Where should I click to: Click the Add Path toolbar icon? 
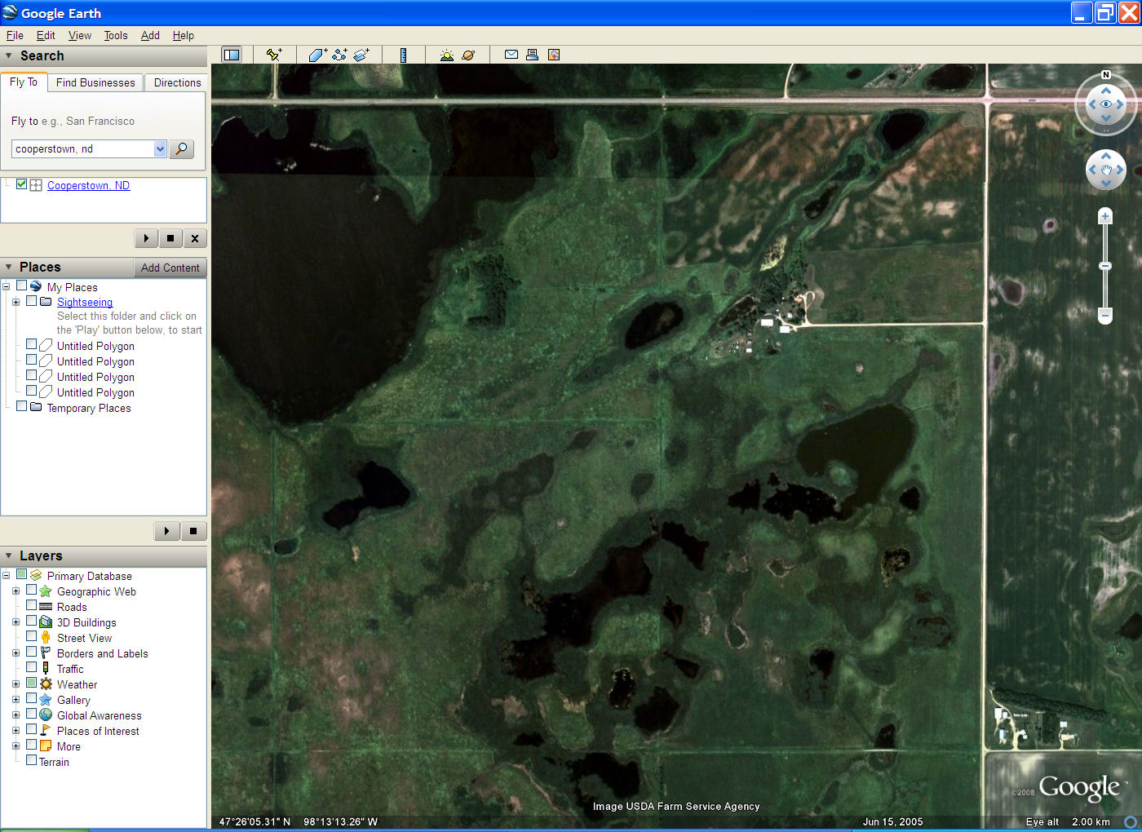click(339, 55)
